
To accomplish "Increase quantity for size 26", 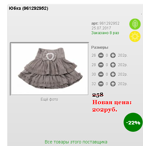I will (x=113, y=55).
